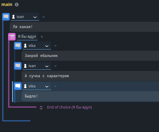Click the End of choice arrows icon
Image resolution: width=159 pixels, height=132 pixels.
click(41, 108)
